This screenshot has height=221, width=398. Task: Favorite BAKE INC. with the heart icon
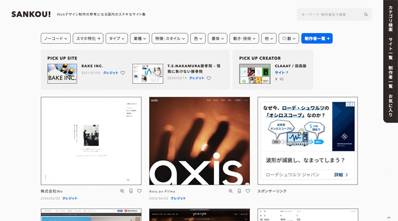(x=123, y=73)
